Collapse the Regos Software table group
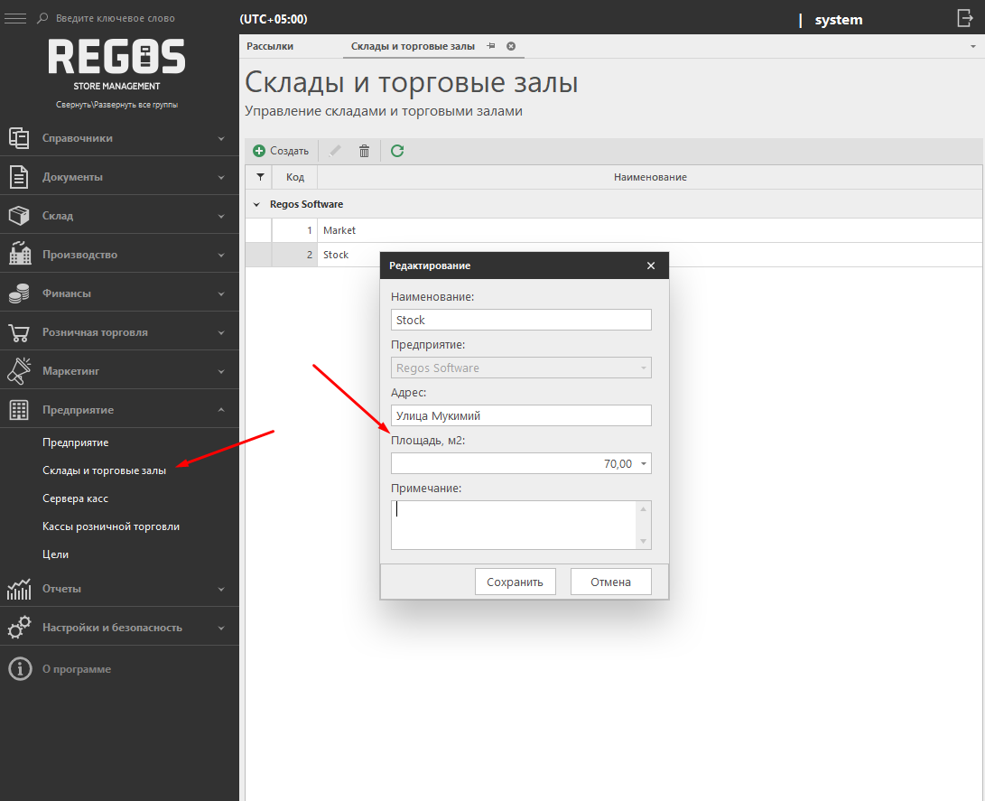This screenshot has width=985, height=801. point(256,205)
